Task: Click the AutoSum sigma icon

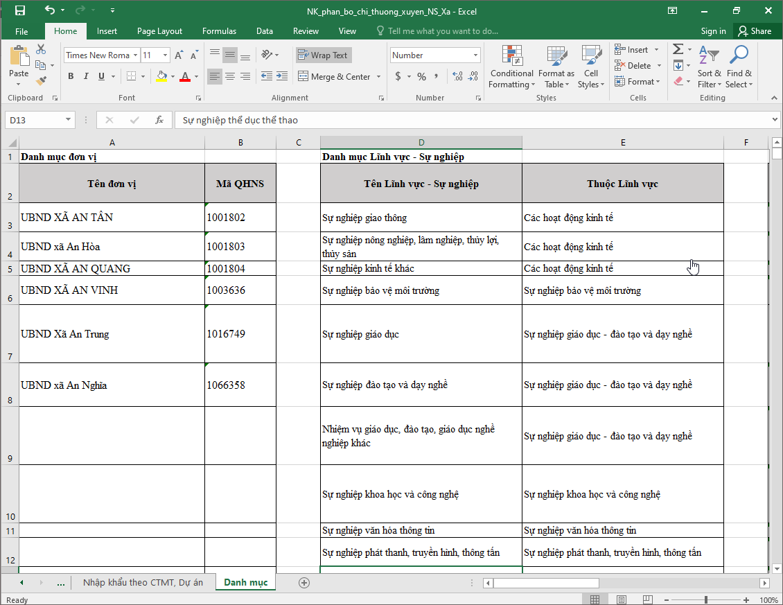Action: pos(678,49)
